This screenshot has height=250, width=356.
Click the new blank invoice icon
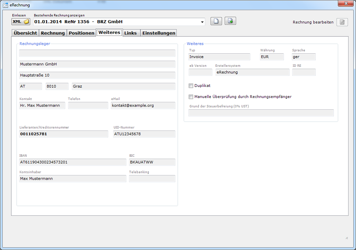tap(216, 21)
